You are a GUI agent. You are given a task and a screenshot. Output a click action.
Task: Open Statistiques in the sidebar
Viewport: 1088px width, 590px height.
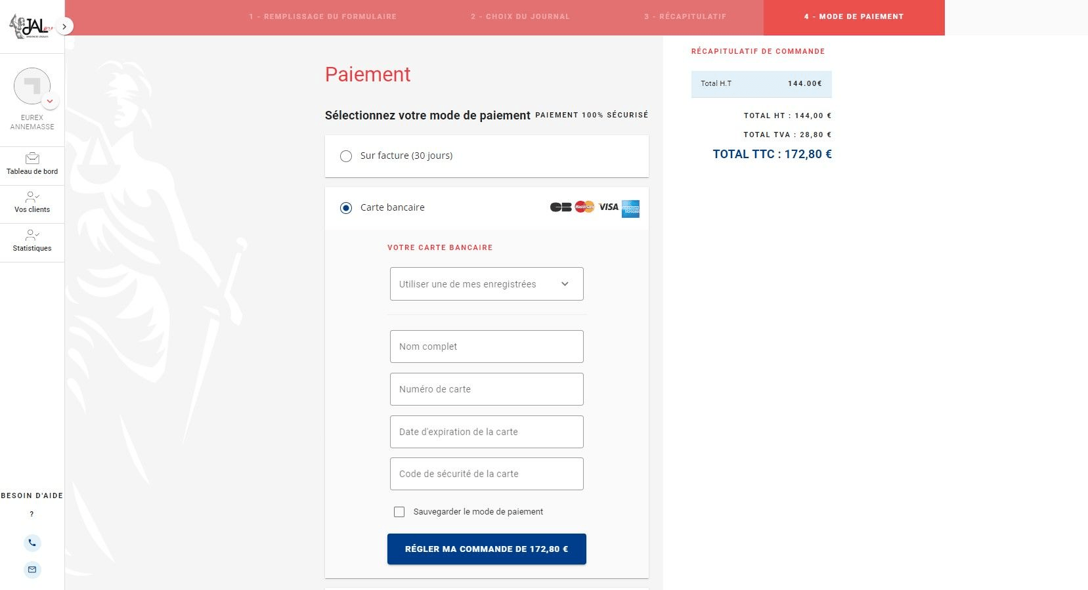32,242
